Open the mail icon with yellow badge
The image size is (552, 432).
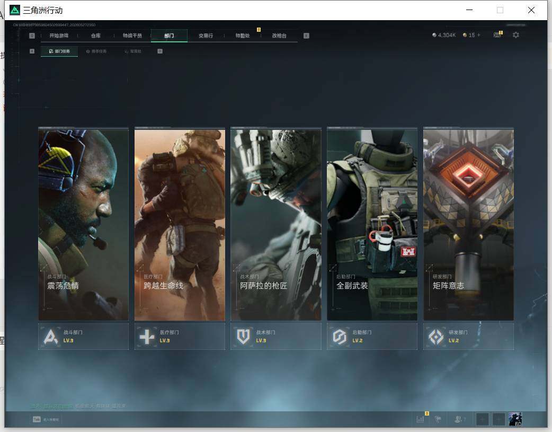click(x=497, y=34)
